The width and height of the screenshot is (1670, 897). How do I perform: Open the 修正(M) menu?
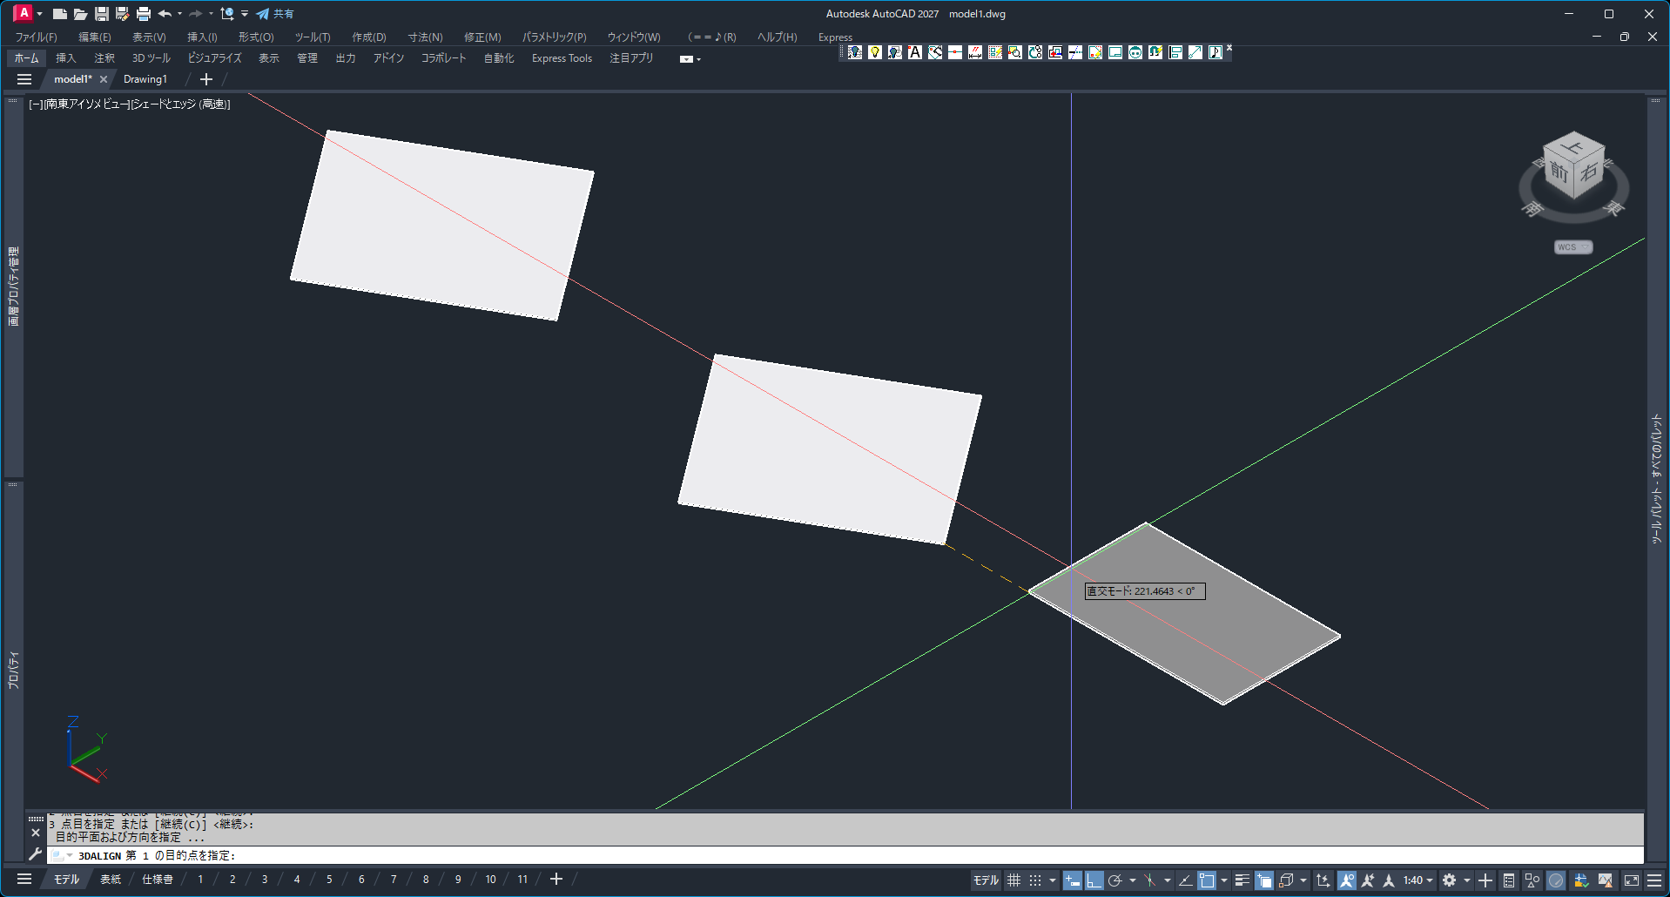[481, 37]
